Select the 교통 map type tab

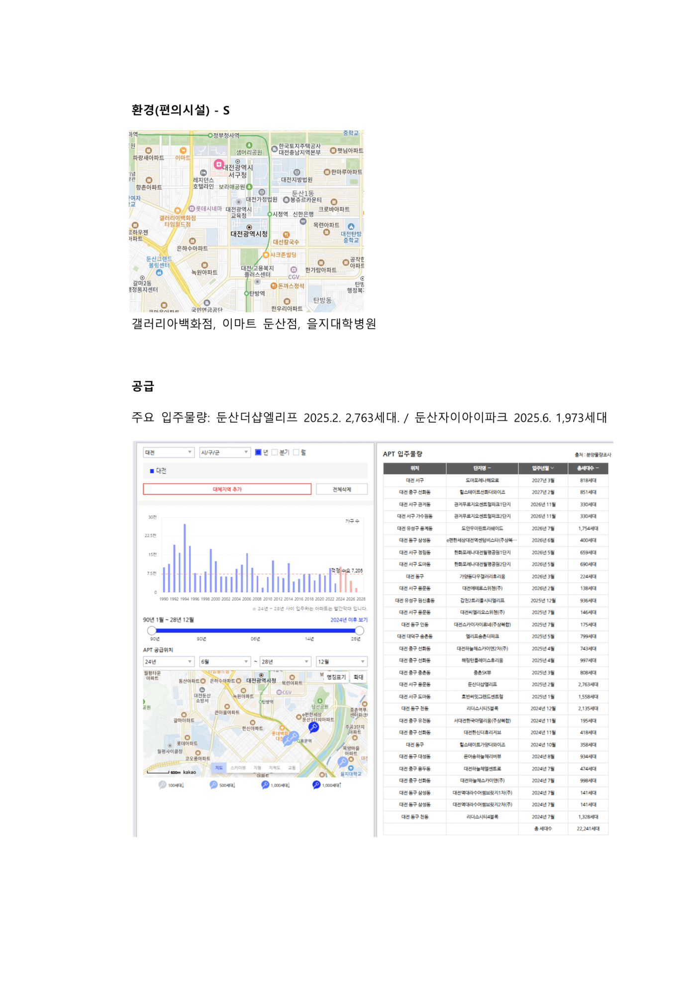[292, 768]
